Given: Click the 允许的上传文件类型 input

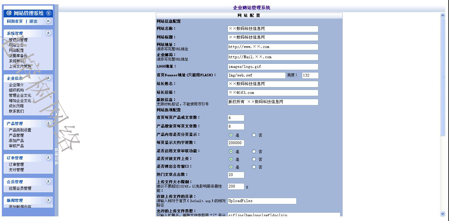Looking at the screenshot, I should [x=284, y=214].
